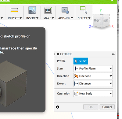Click the Select window selection icon

click(x=84, y=10)
